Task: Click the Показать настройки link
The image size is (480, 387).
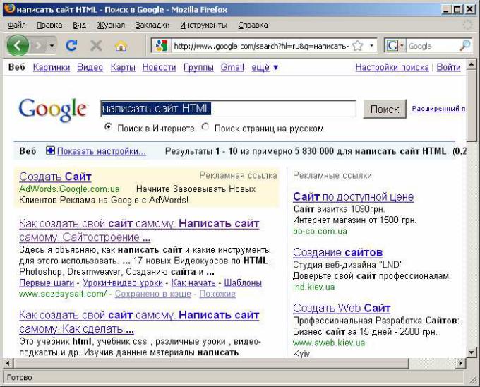Action: pos(102,151)
